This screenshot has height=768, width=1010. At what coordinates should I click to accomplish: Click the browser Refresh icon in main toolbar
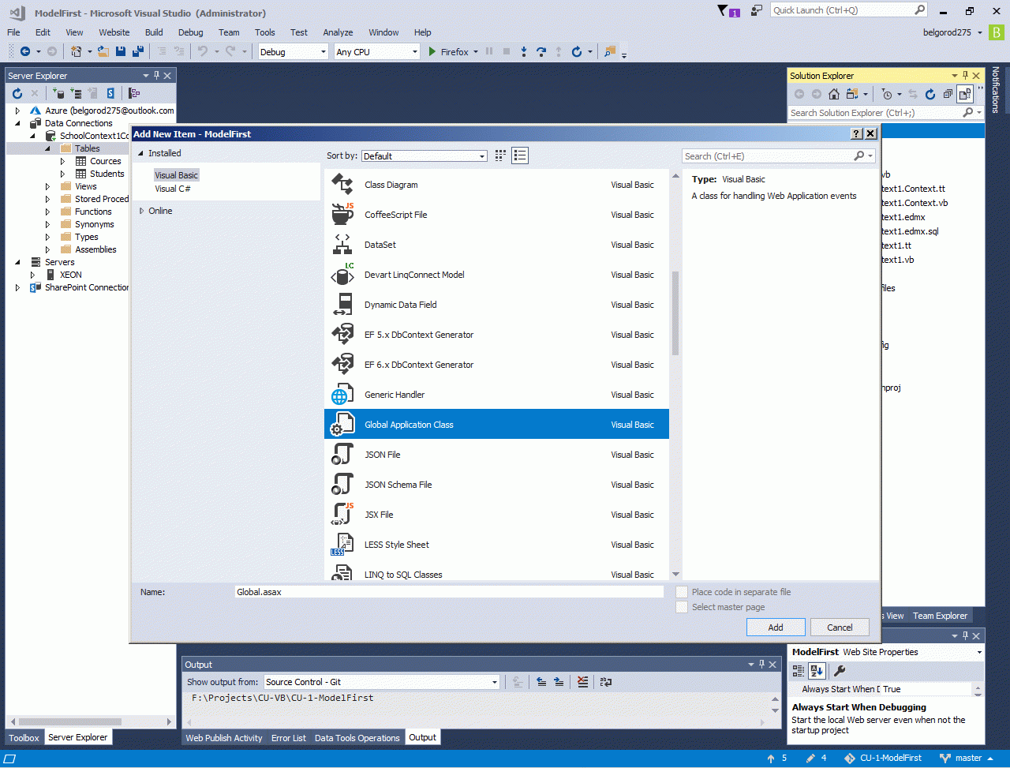pyautogui.click(x=577, y=52)
